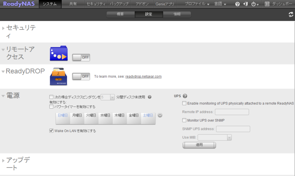Open the セキュリティ top menu tab
The height and width of the screenshot is (176, 295).
coord(96,4)
